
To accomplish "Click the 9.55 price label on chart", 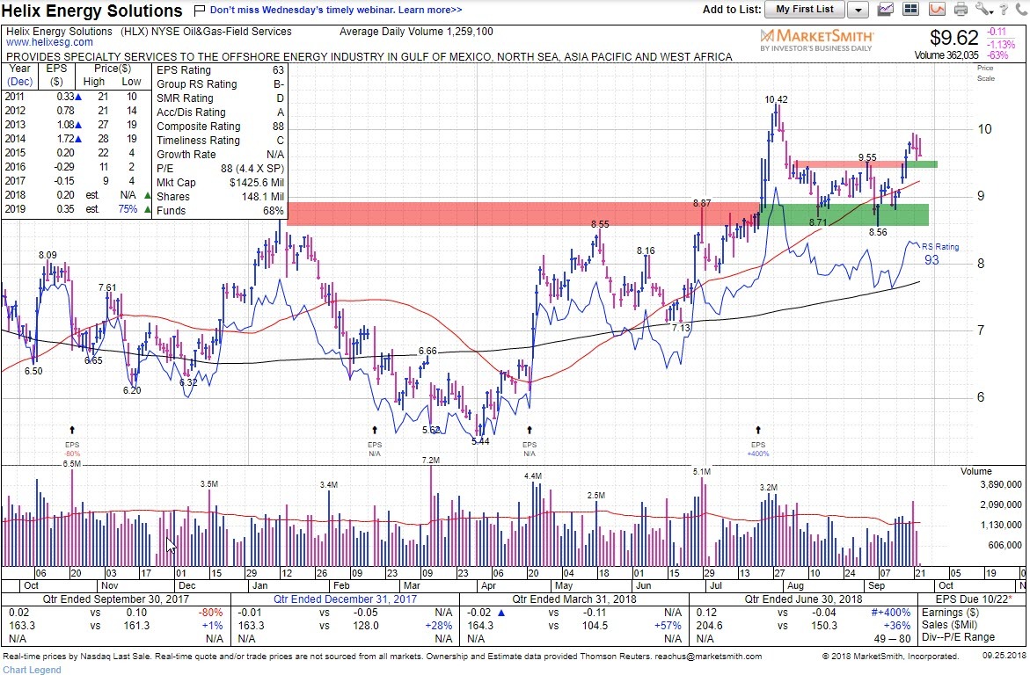I will pyautogui.click(x=867, y=157).
